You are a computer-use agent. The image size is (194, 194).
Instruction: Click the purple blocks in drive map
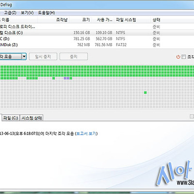[x=66, y=79]
